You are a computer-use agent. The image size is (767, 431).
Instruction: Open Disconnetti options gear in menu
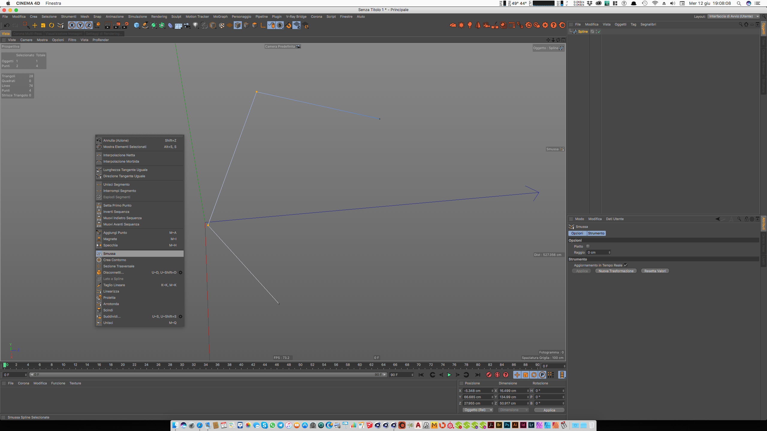tap(180, 272)
